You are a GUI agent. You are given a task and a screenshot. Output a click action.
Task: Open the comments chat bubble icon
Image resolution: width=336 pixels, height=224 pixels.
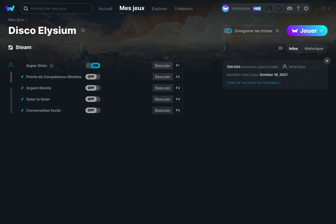[x=281, y=48]
